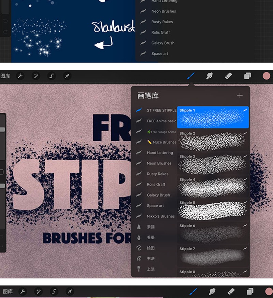Screen dimensions: 273x298
Task: Open the ST FREE STIPPLE brush set
Action: pos(161,110)
